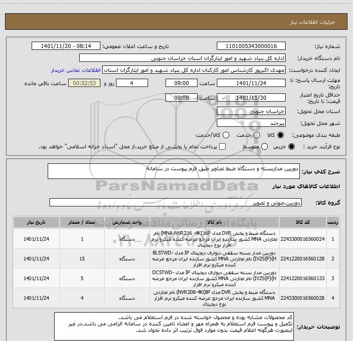The height and width of the screenshot is (341, 353).
Task: Select the کالا/خدمت radio button
Action: 226,135
